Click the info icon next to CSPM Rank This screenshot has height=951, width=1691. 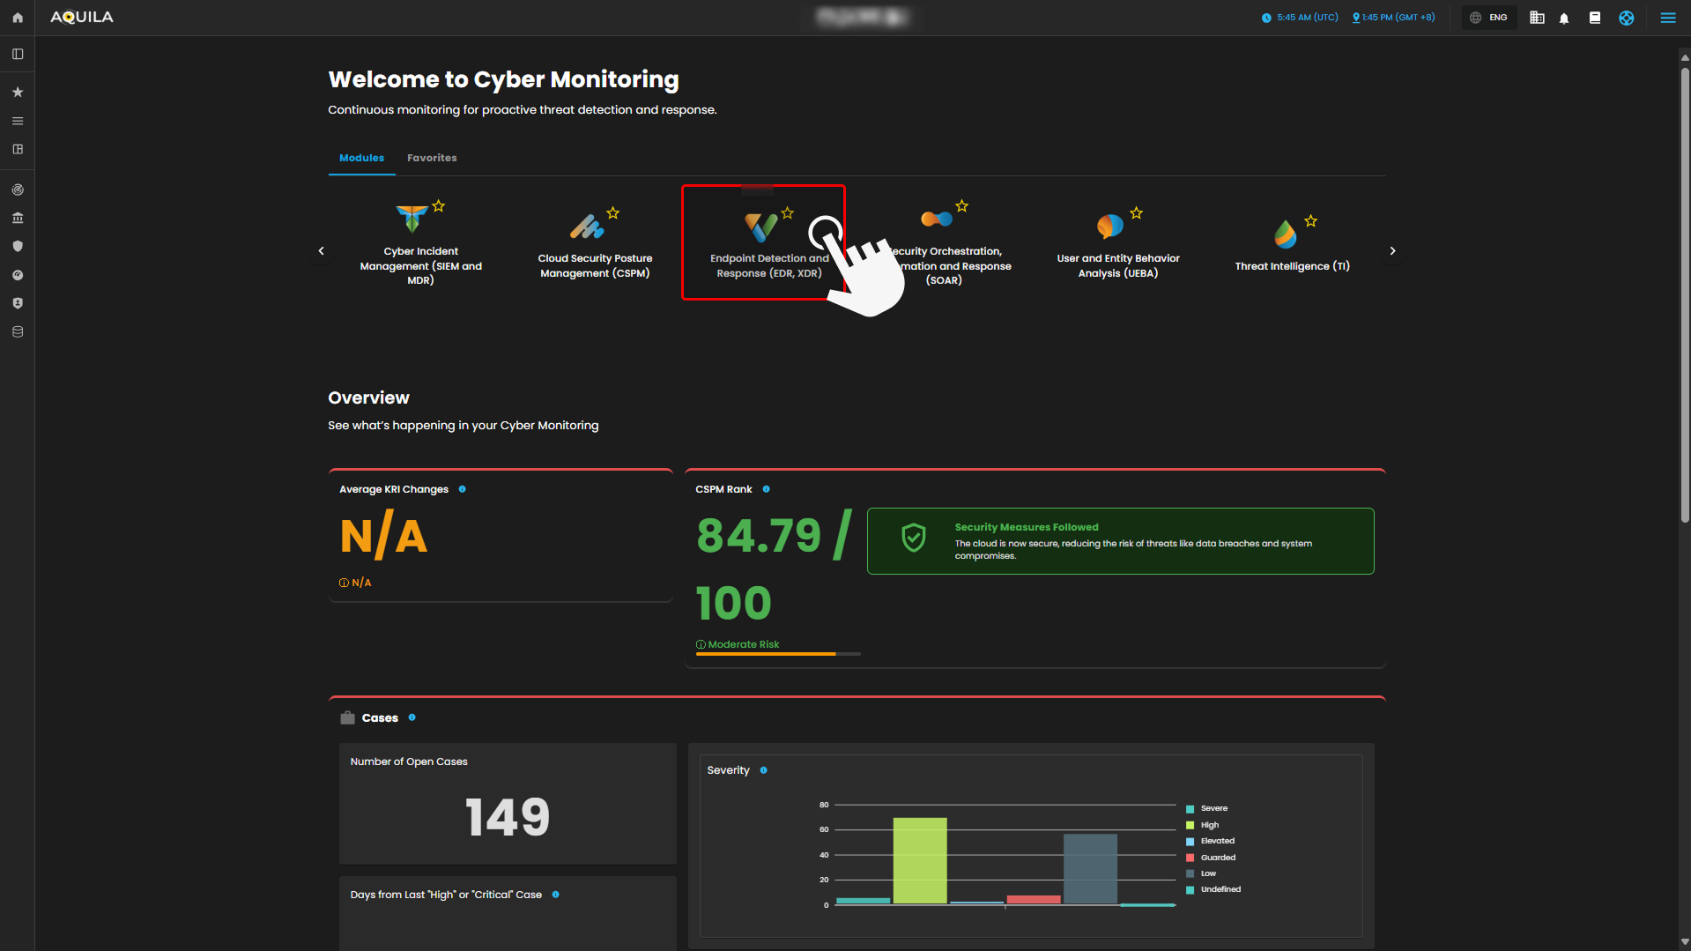coord(766,489)
